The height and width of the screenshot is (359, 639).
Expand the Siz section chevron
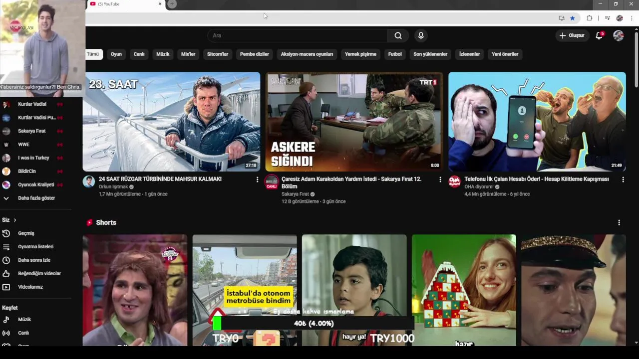pyautogui.click(x=15, y=220)
